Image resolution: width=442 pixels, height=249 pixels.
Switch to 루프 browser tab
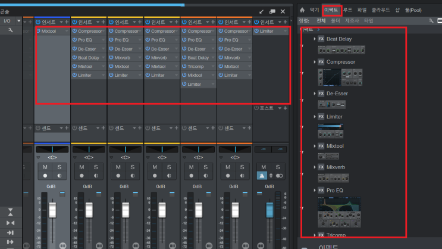[347, 10]
